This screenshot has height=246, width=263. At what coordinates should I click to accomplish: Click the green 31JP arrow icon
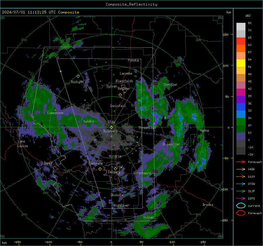click(241, 191)
